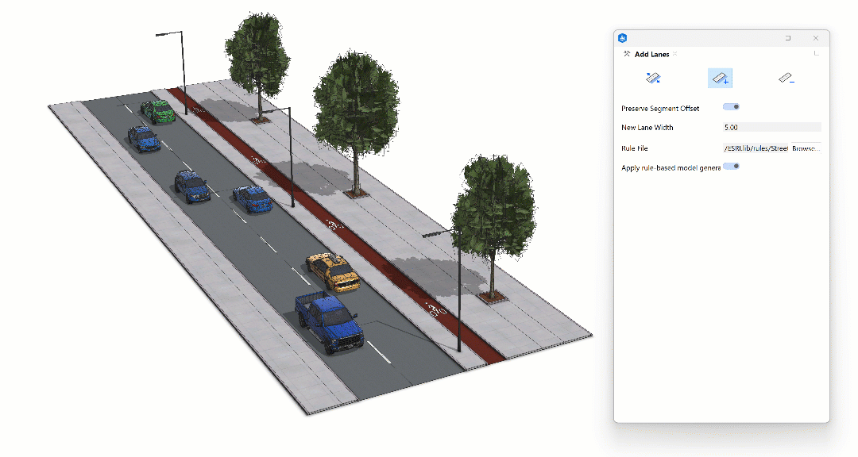Click the ESRI.lib rule file path
Screen dimensions: 858x457
click(756, 148)
